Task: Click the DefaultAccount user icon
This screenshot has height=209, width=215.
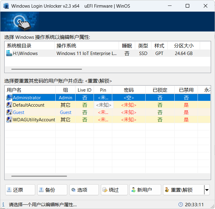Action: [9, 105]
